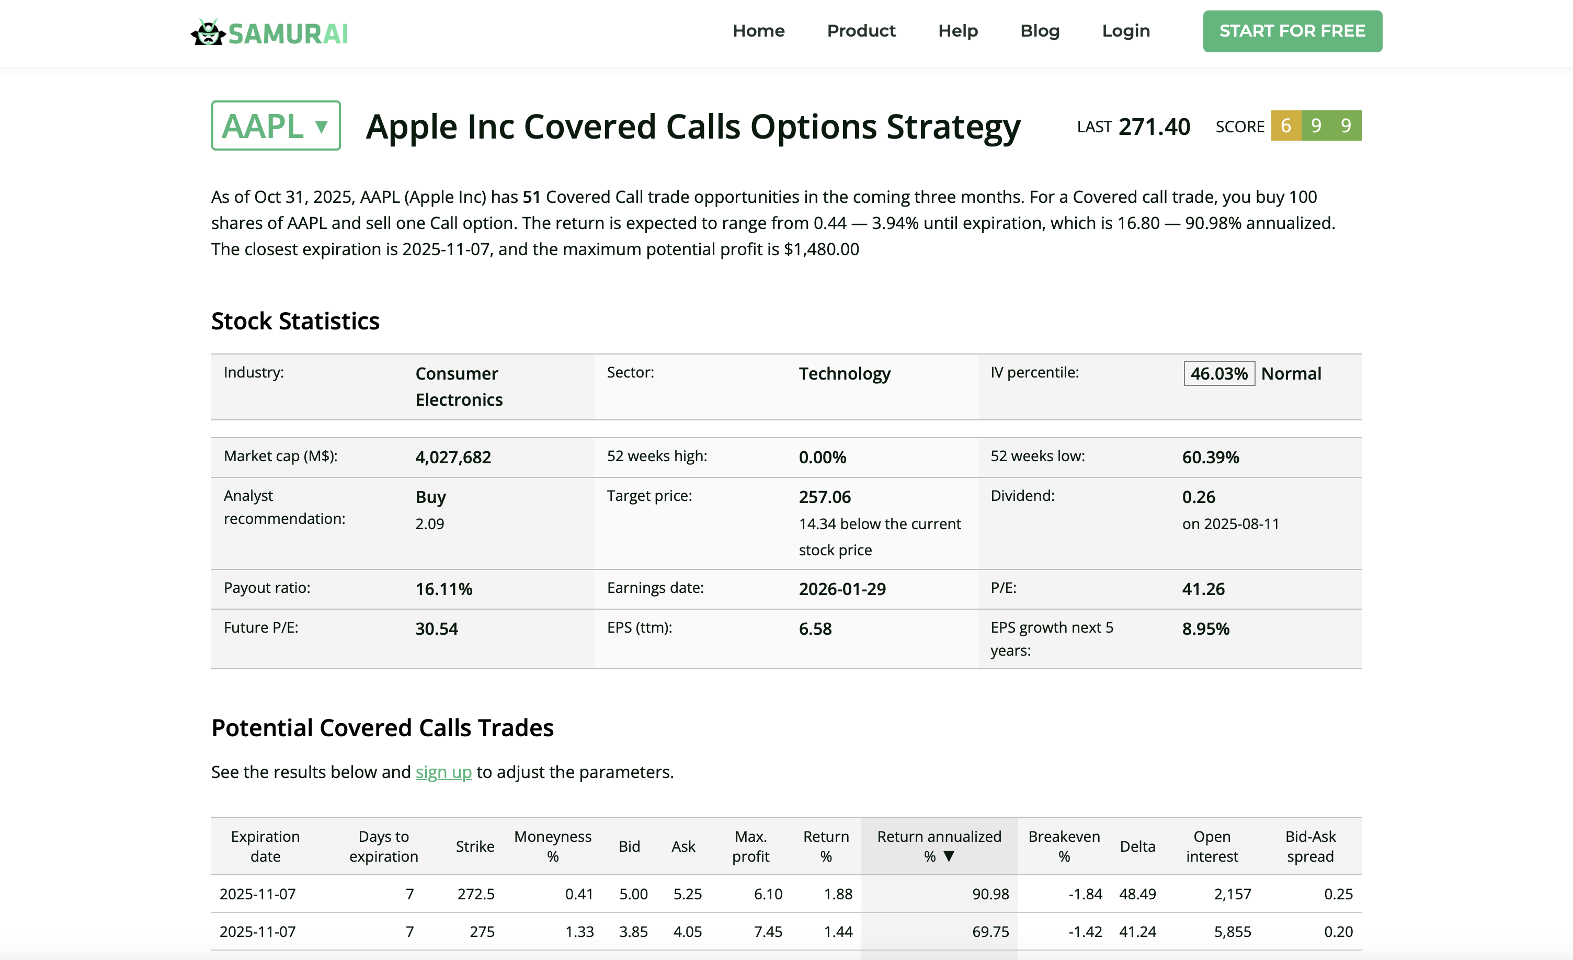Screen dimensions: 1573x960
Task: Follow the sign up link
Action: coord(443,772)
